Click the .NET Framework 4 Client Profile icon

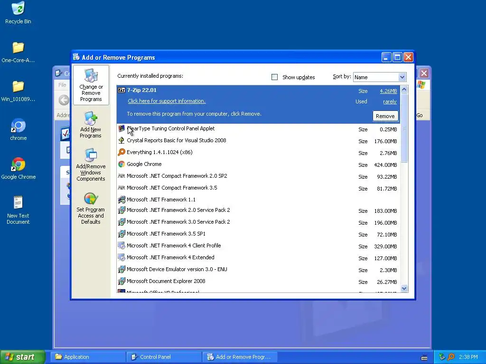pyautogui.click(x=121, y=246)
